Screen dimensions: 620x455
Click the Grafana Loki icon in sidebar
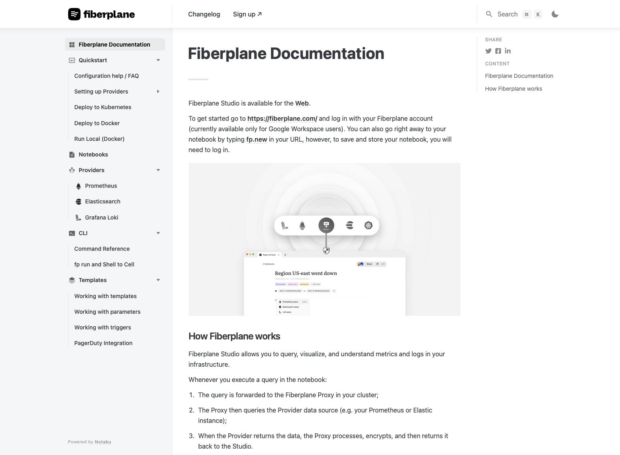click(x=79, y=217)
